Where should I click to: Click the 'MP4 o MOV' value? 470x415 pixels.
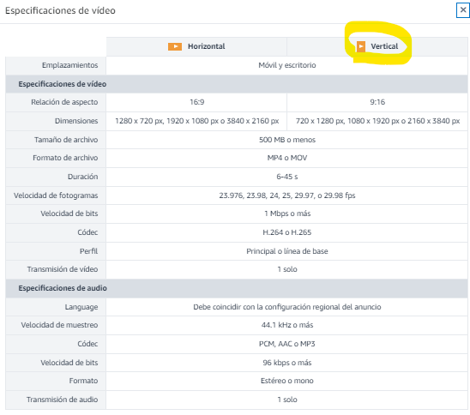click(x=287, y=158)
